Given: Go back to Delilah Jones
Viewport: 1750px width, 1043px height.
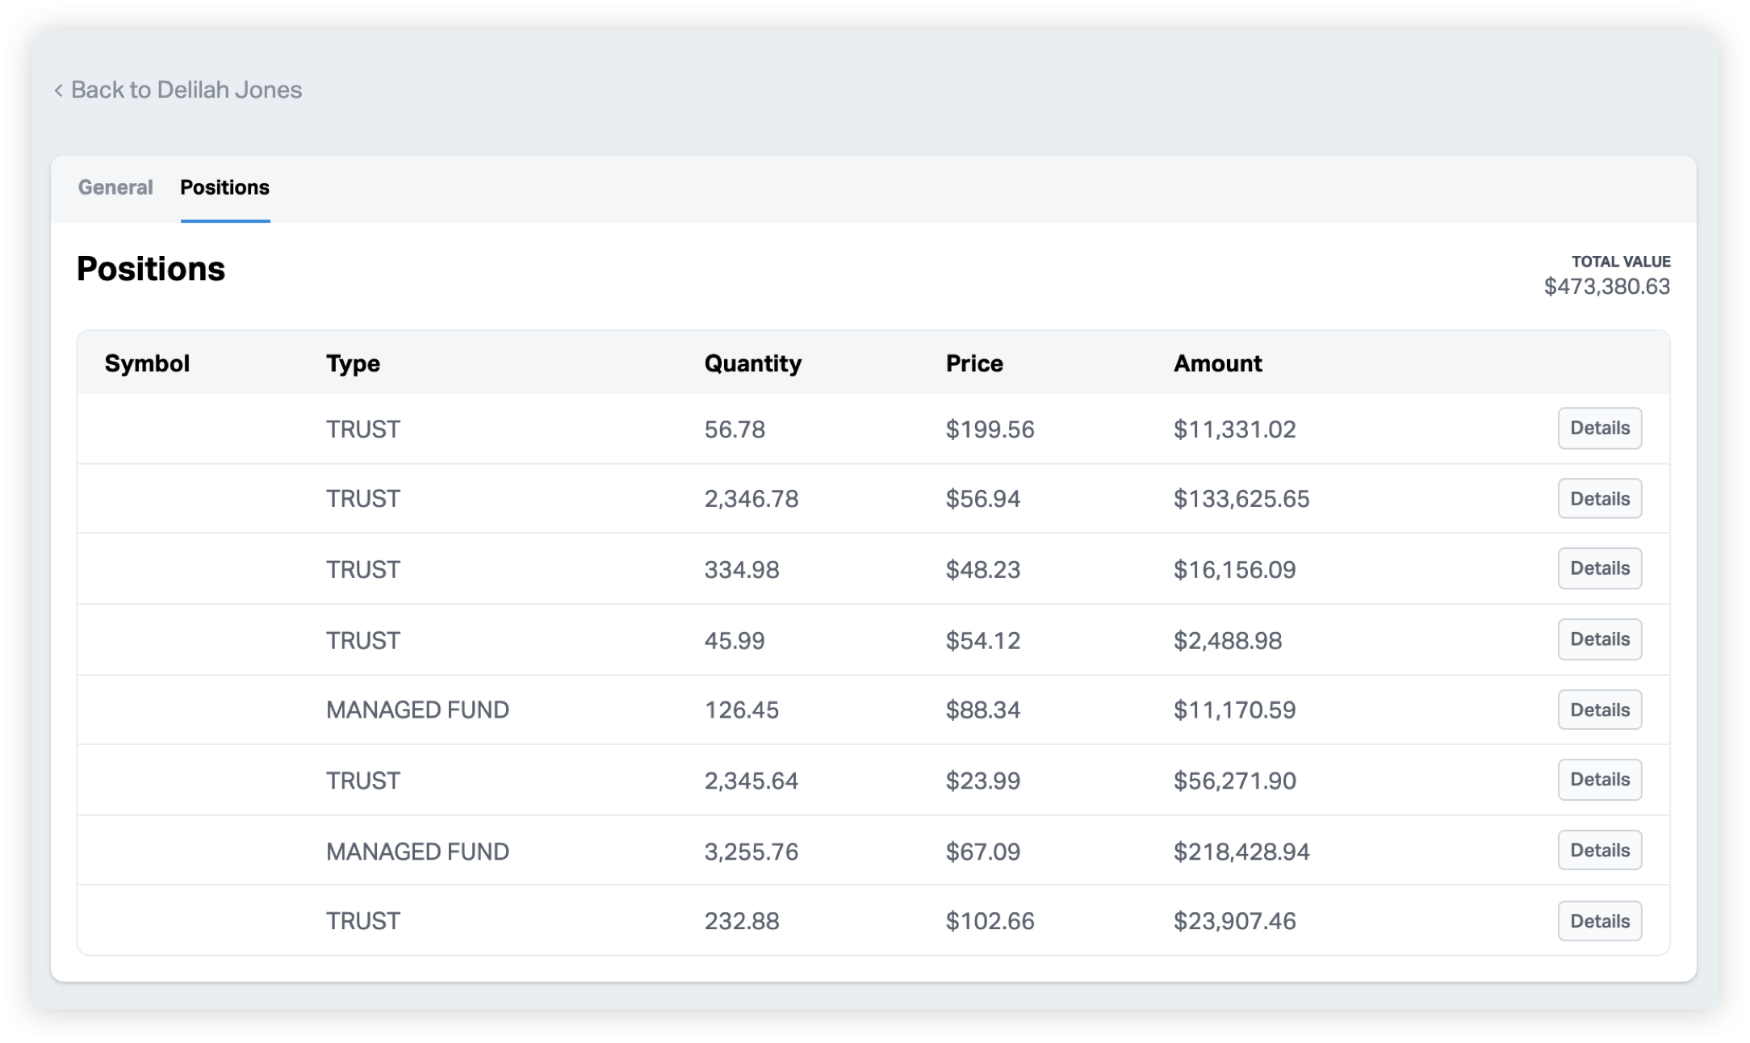Looking at the screenshot, I should click(186, 90).
